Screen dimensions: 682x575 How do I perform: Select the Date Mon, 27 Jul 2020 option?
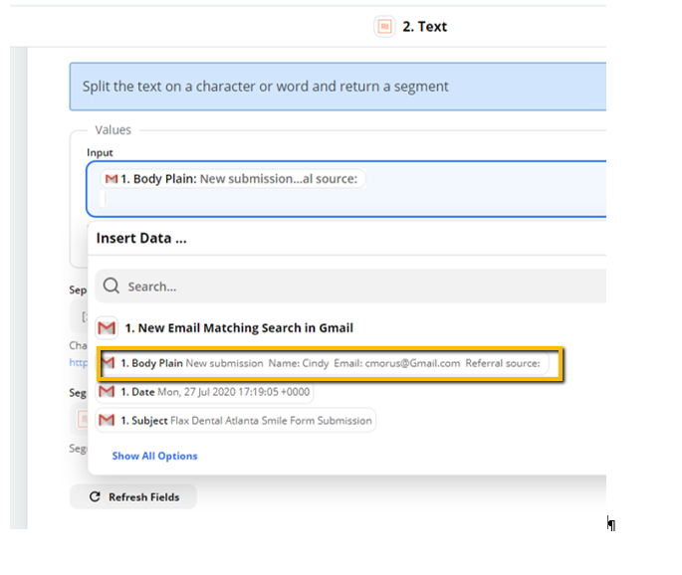click(204, 392)
